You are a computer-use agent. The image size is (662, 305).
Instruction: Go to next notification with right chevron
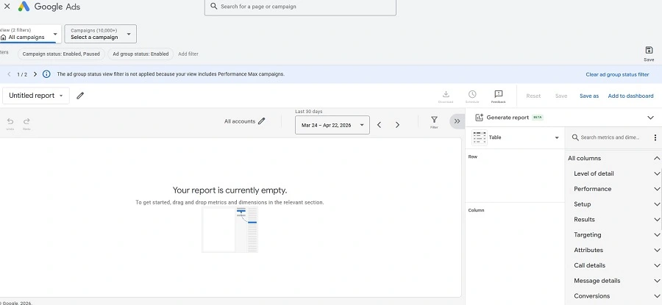35,74
